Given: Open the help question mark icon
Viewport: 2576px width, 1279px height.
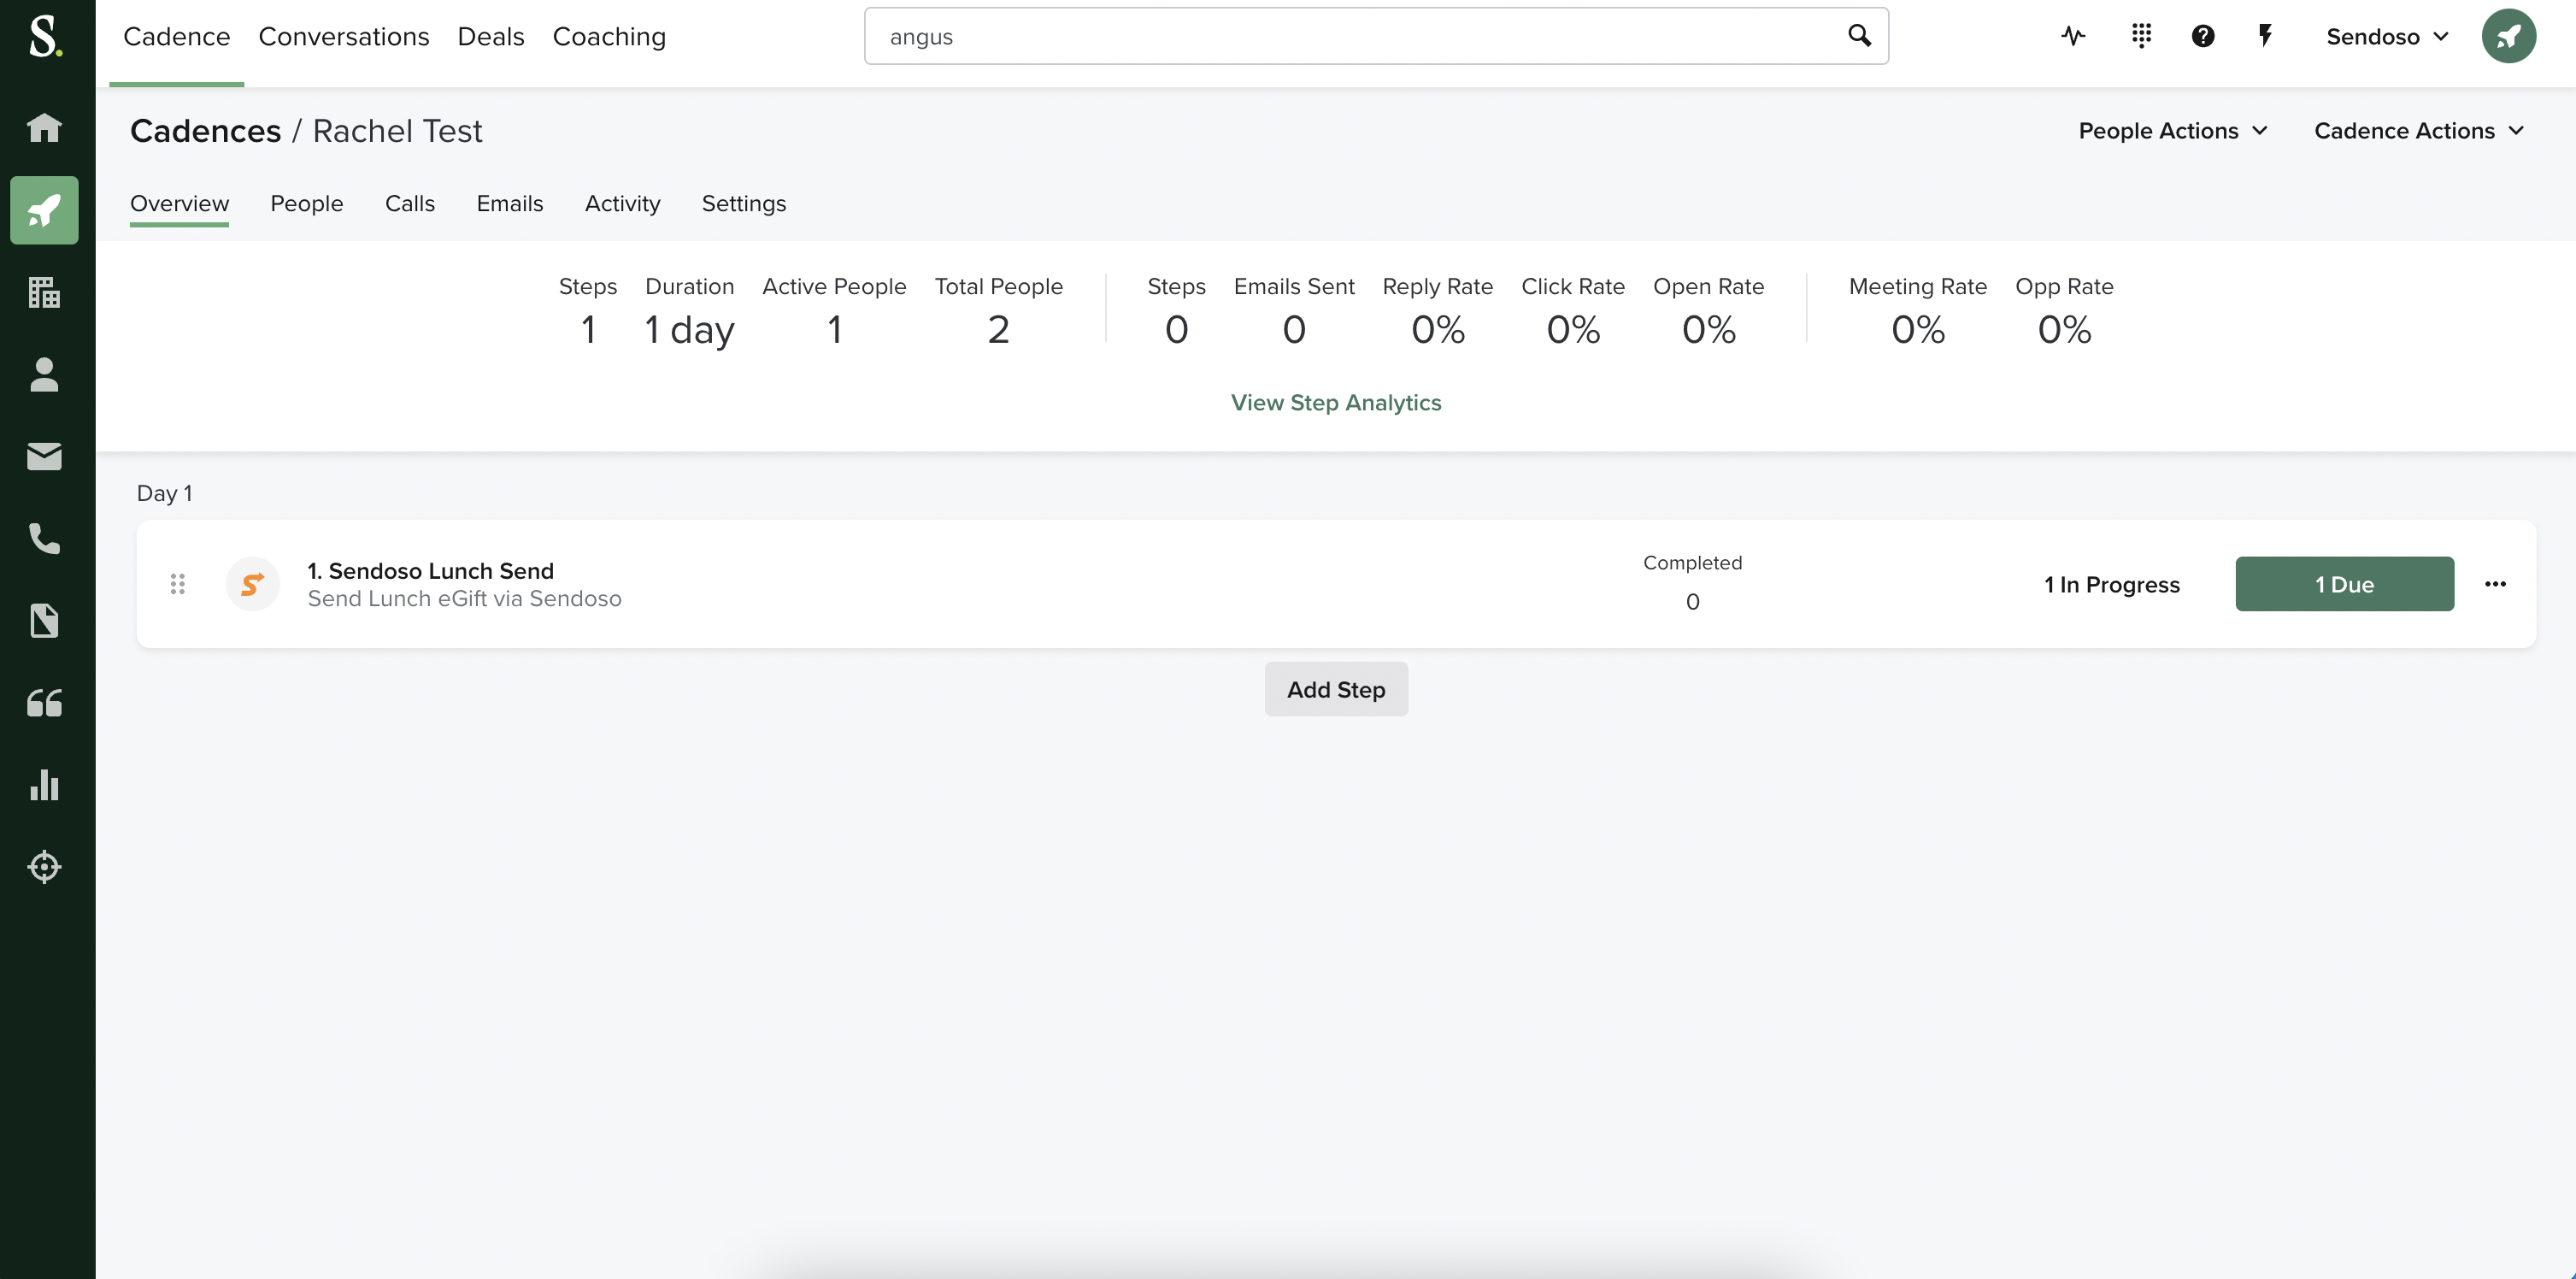Looking at the screenshot, I should [x=2203, y=36].
